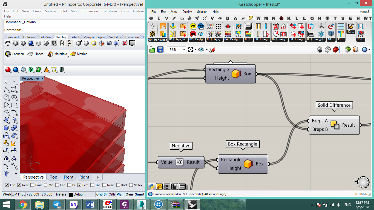Click the Wireframe viewport display icon
The width and height of the screenshot is (374, 210).
point(8,43)
